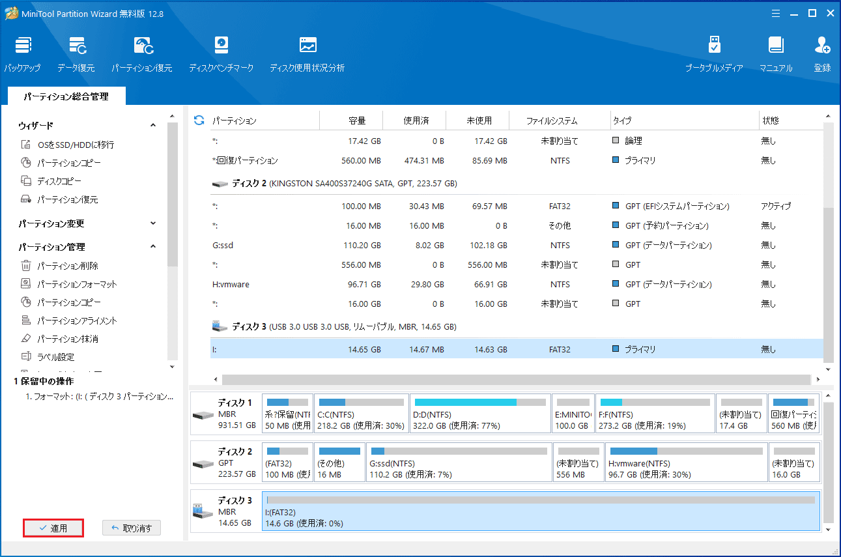Viewport: 841px width, 557px height.
Task: Select OSをSSD/HDDに移行 wizard
Action: click(x=76, y=145)
